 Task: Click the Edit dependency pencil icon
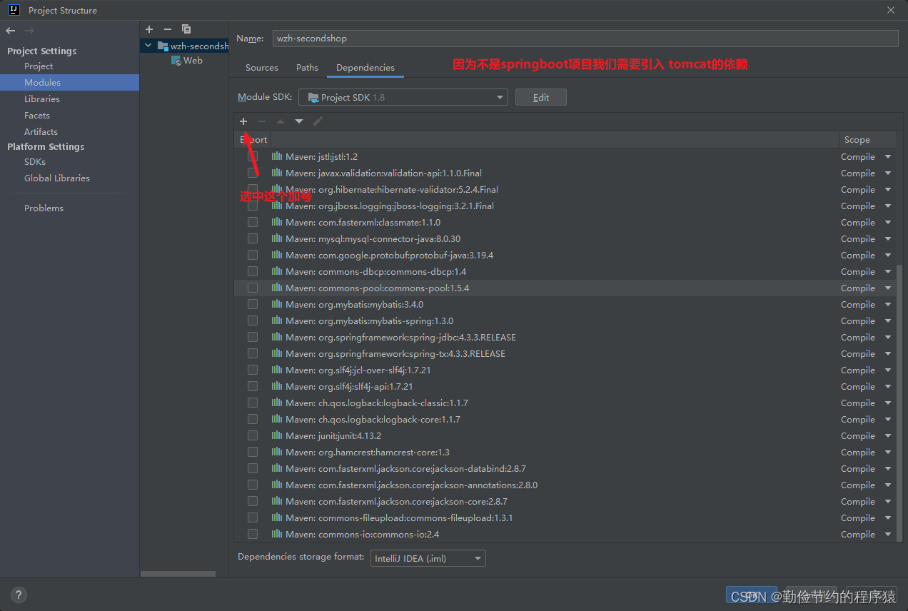coord(318,121)
